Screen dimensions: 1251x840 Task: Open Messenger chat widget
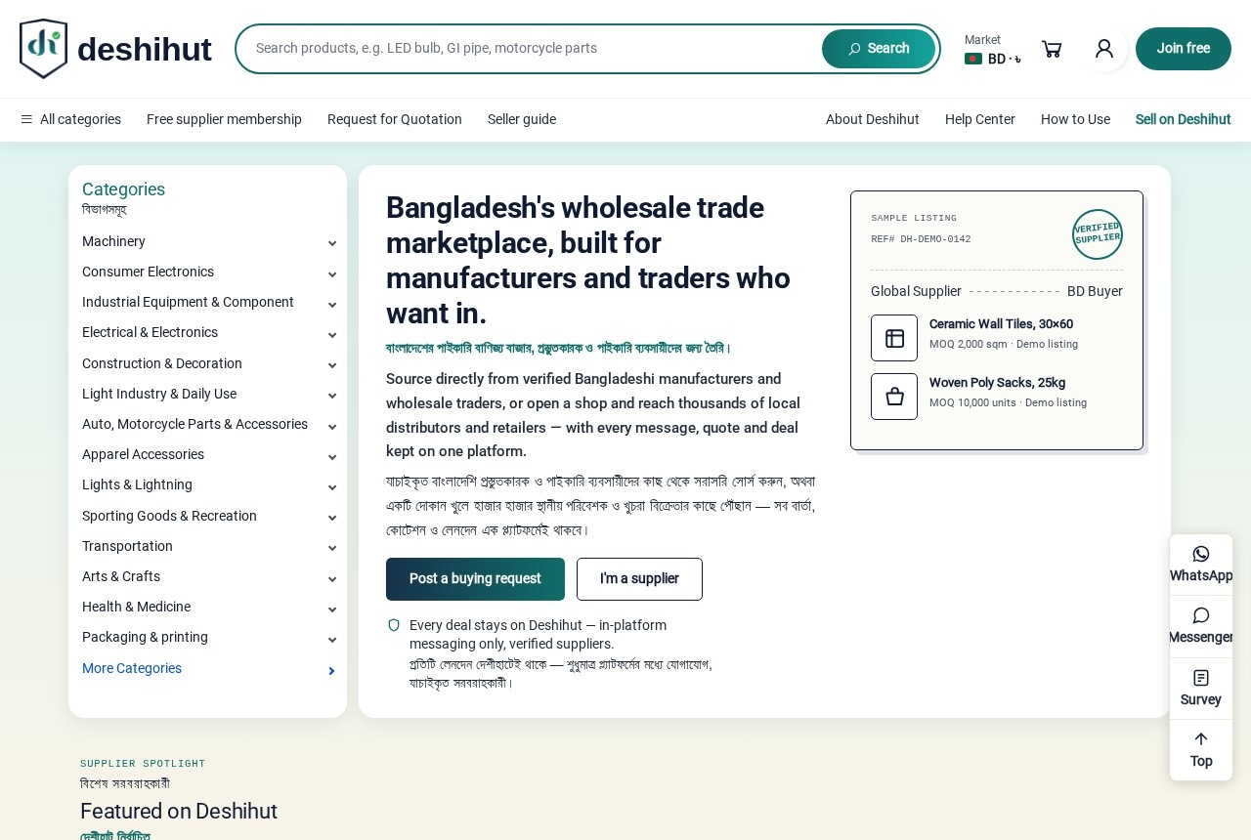coord(1201,626)
